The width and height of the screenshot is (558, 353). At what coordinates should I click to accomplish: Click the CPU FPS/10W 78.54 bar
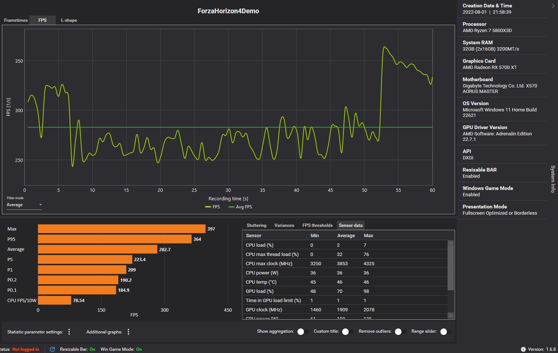point(54,300)
